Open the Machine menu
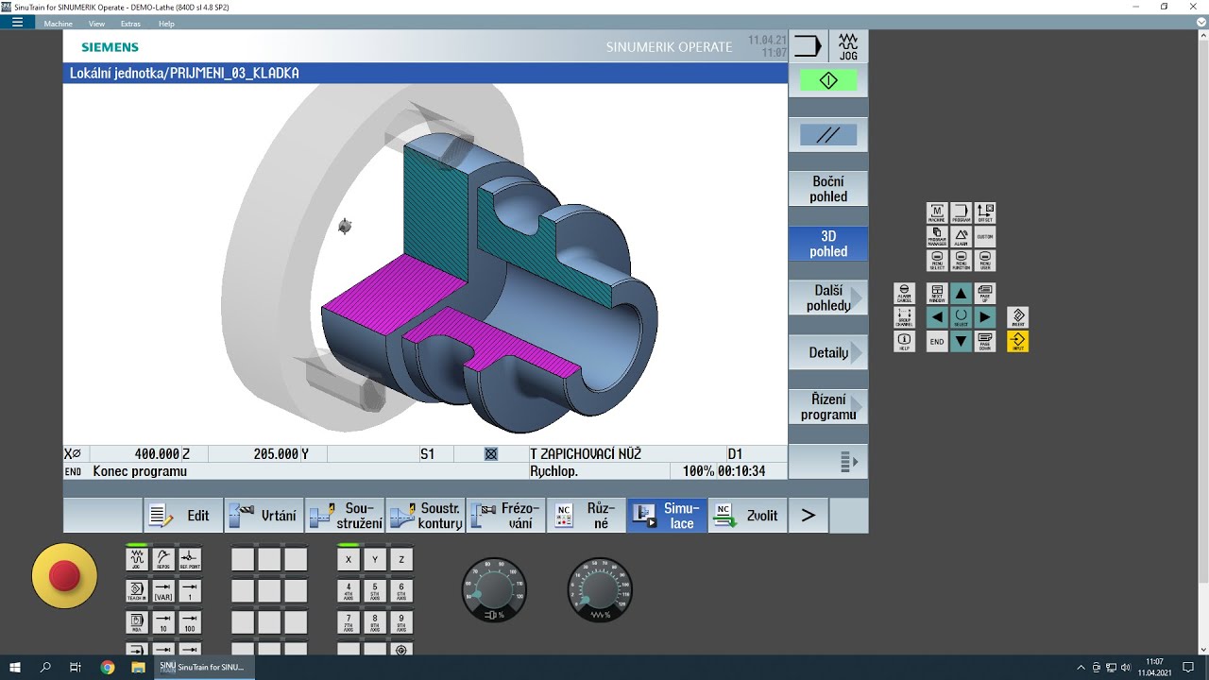Image resolution: width=1209 pixels, height=680 pixels. 59,24
